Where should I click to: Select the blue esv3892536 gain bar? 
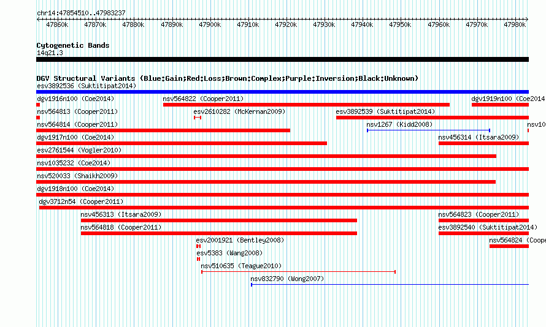(282, 92)
